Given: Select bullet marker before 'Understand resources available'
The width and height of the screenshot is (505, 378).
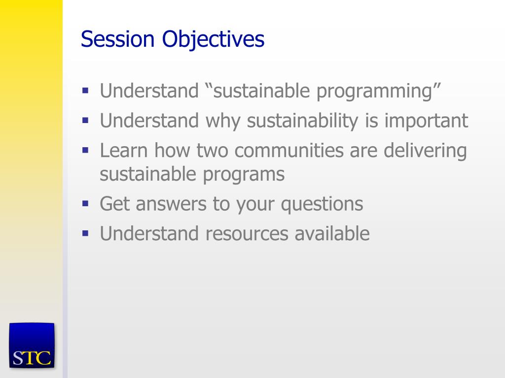Looking at the screenshot, I should click(x=85, y=233).
